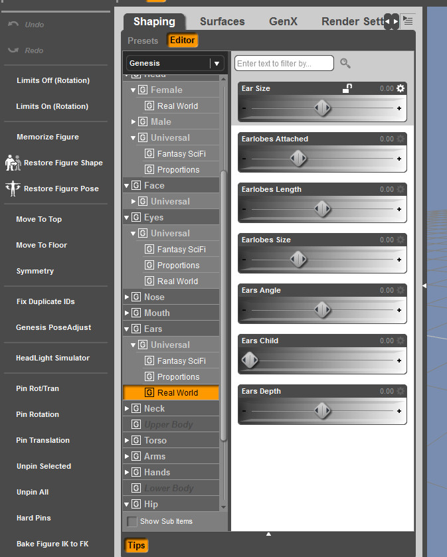
Task: Open Ear Size gear settings
Action: click(401, 88)
